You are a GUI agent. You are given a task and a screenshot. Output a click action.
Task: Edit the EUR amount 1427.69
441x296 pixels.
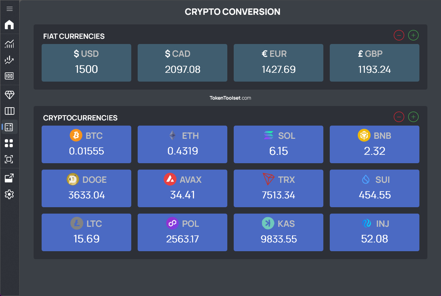click(x=279, y=70)
